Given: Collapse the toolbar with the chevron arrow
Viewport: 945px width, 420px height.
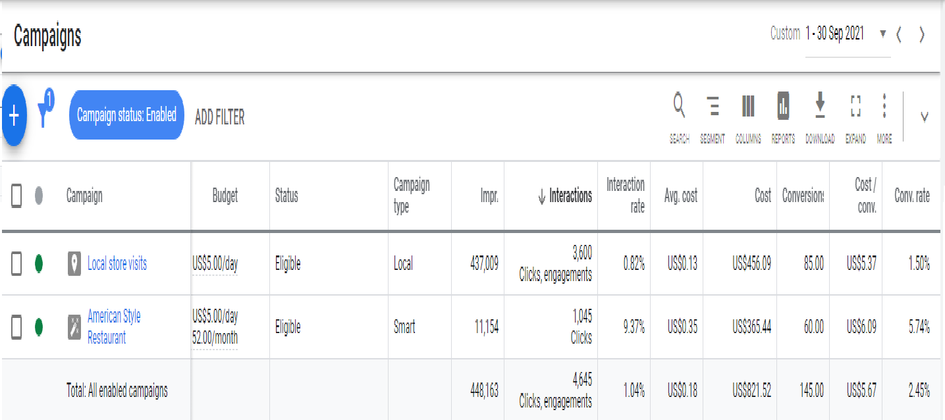Looking at the screenshot, I should click(x=925, y=117).
